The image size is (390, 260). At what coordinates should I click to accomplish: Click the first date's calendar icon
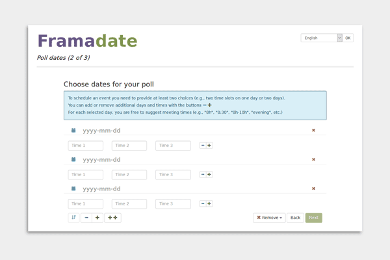[73, 131]
